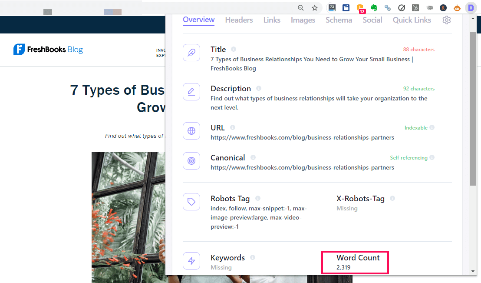Click the FreshBooks Blog logo
Image resolution: width=481 pixels, height=283 pixels.
(48, 50)
